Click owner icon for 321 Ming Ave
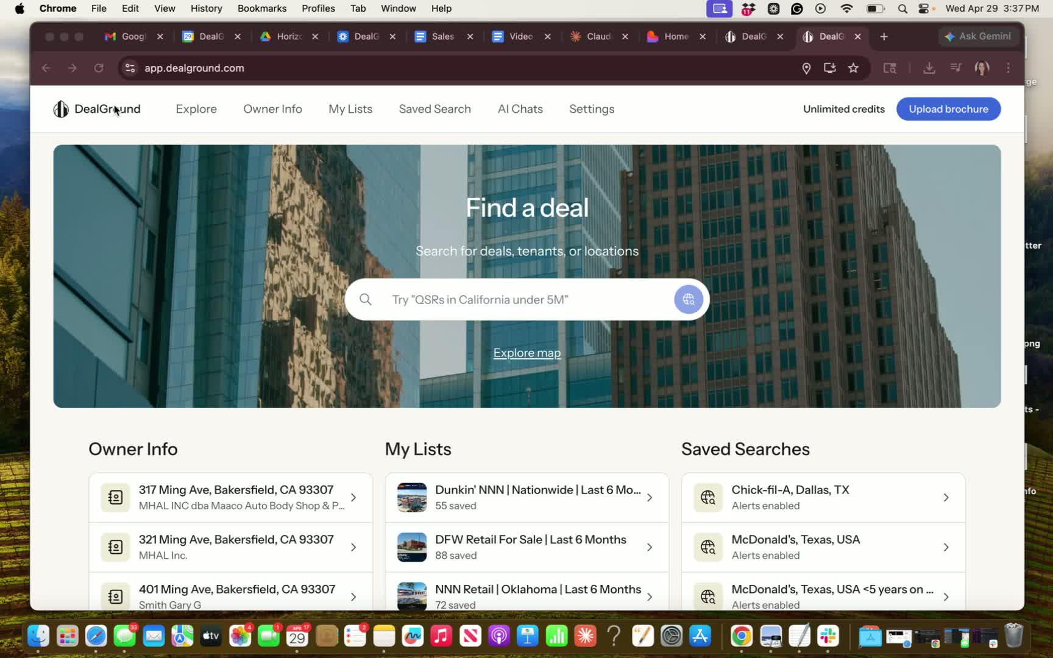1053x658 pixels. 115,547
